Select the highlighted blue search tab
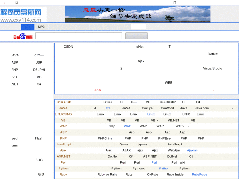The width and height of the screenshot is (239, 179). [x=28, y=27]
